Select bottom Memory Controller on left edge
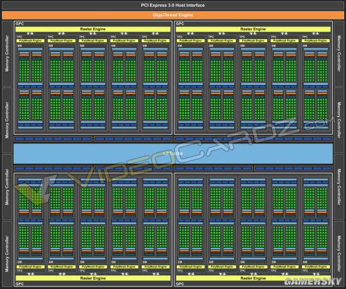 coord(7,254)
